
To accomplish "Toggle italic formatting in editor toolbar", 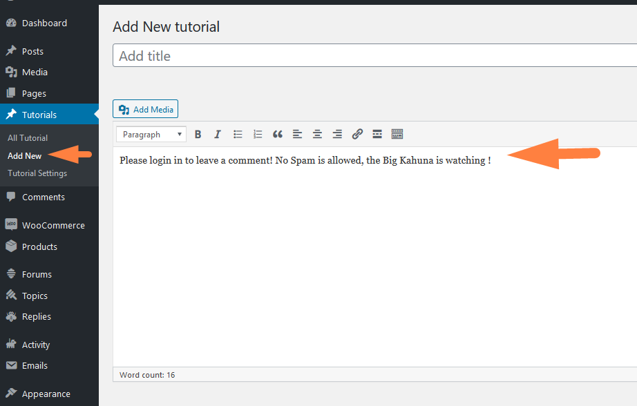I will (x=218, y=135).
